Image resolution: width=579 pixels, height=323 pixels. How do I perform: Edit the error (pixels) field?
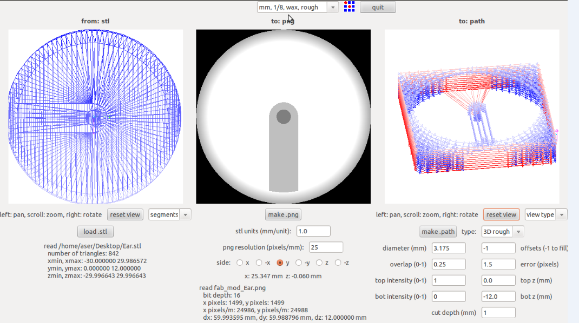tap(498, 264)
